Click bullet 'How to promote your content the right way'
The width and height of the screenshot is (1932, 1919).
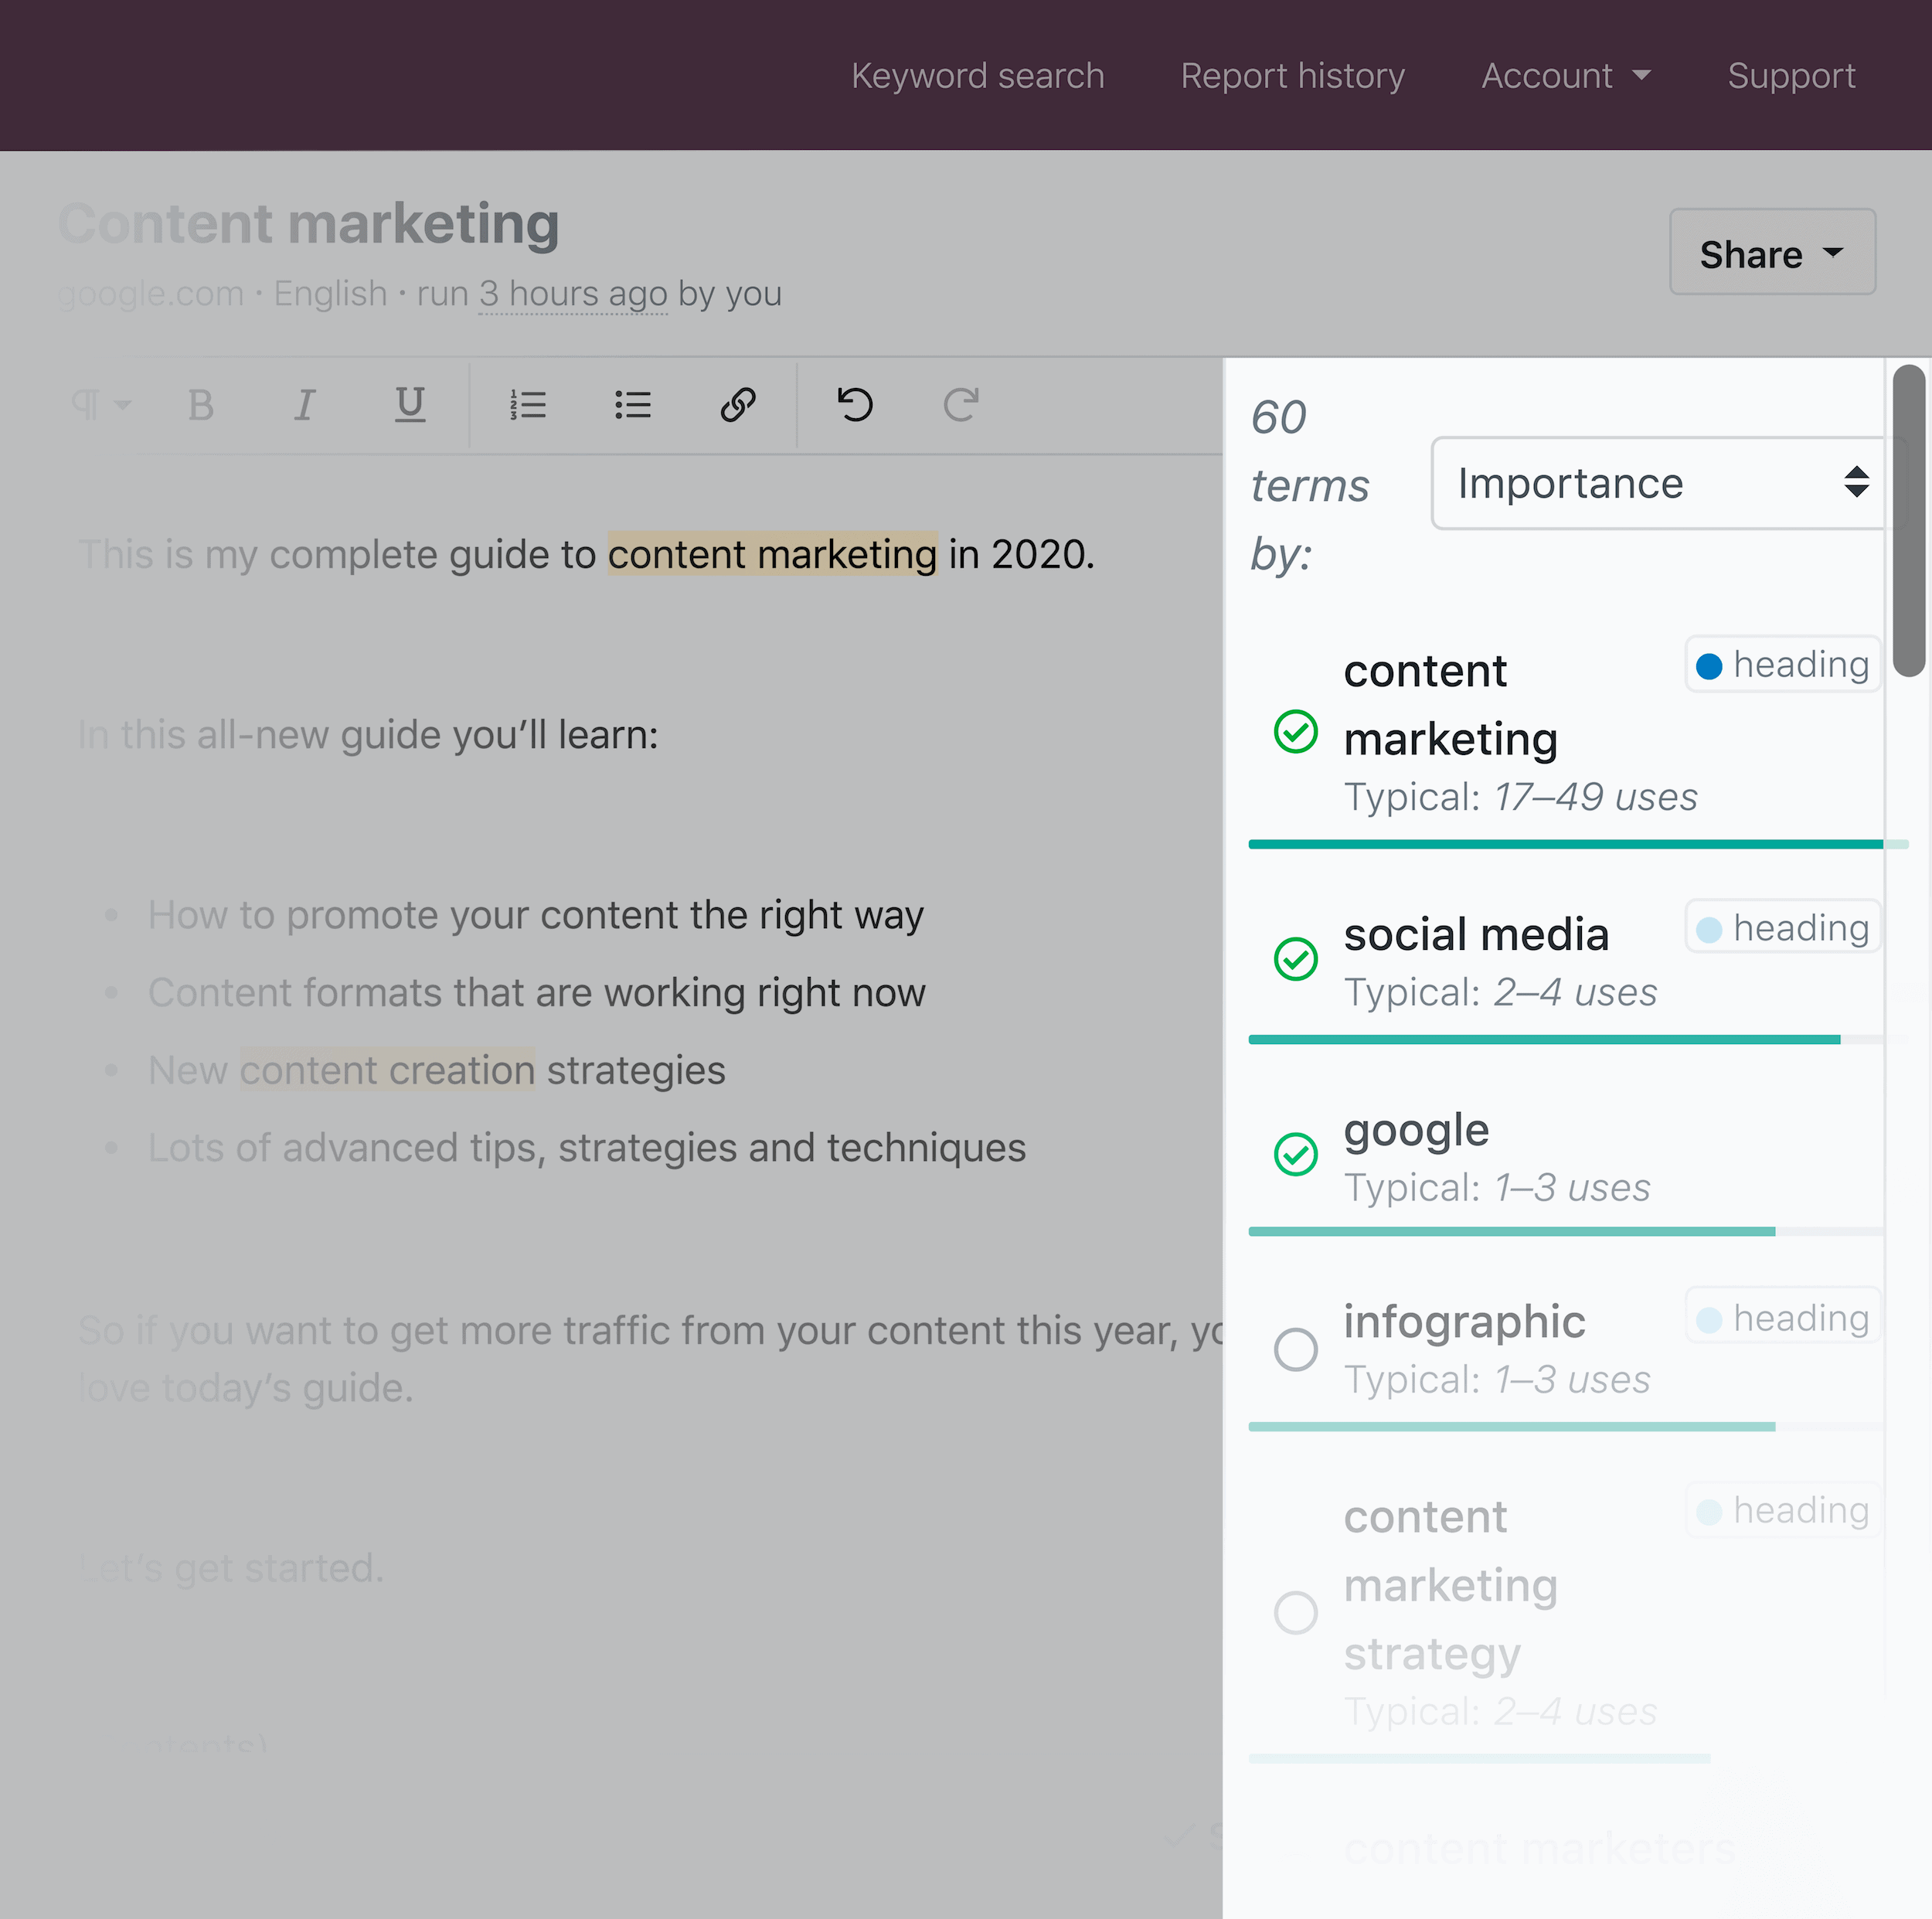[x=535, y=915]
